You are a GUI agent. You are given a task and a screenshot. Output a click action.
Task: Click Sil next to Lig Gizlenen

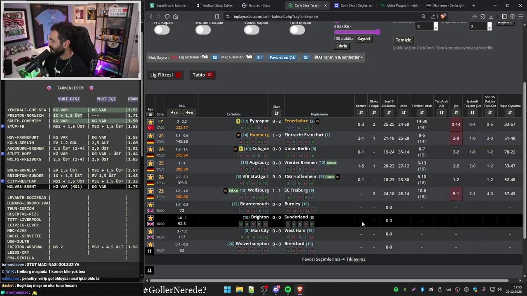(x=215, y=58)
